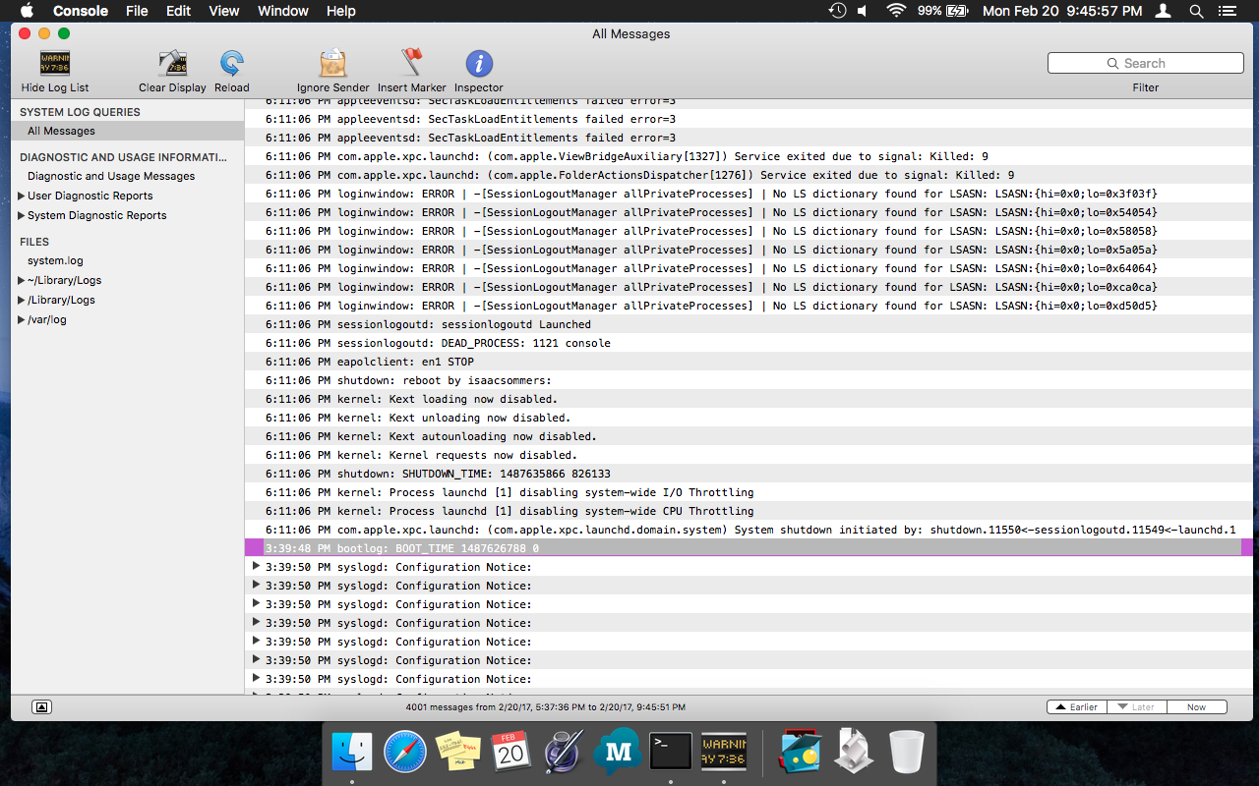The width and height of the screenshot is (1259, 786).
Task: Click the Later button
Action: pyautogui.click(x=1137, y=707)
